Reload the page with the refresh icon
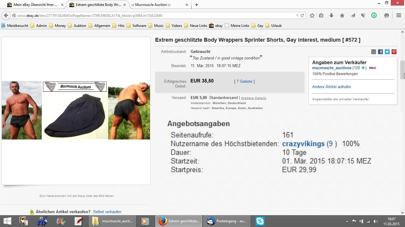Image resolution: width=405 pixels, height=227 pixels. point(302,15)
